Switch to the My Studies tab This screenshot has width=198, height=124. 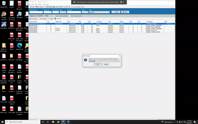click(43, 19)
